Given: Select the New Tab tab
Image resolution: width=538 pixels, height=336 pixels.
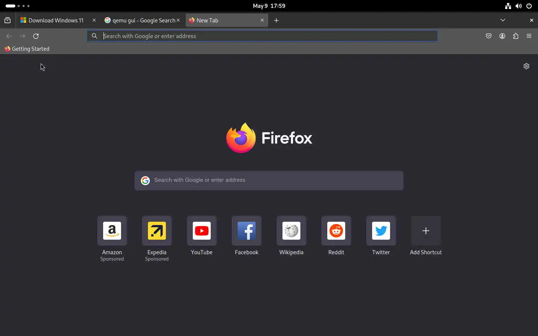Looking at the screenshot, I should point(226,20).
